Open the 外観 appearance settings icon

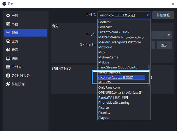tap(8, 24)
